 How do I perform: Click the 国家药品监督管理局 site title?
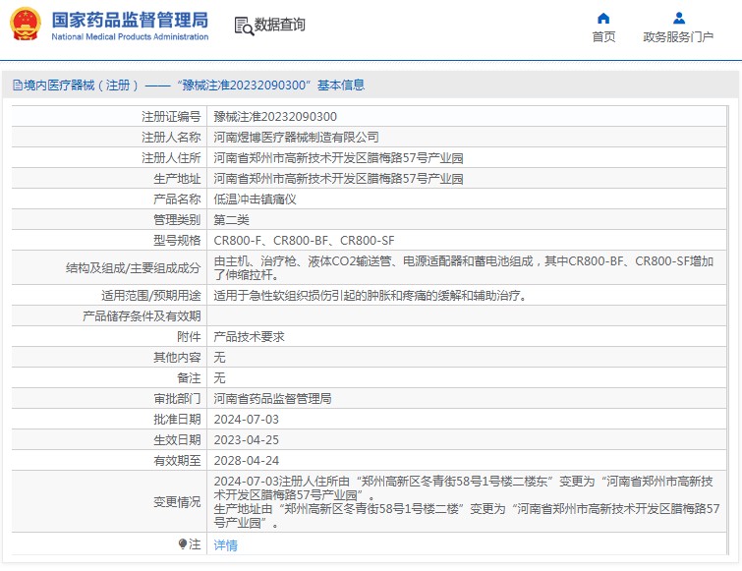click(x=129, y=20)
